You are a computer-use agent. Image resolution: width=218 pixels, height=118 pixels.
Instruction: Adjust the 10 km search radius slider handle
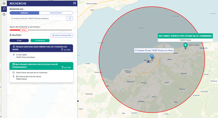(24, 30)
